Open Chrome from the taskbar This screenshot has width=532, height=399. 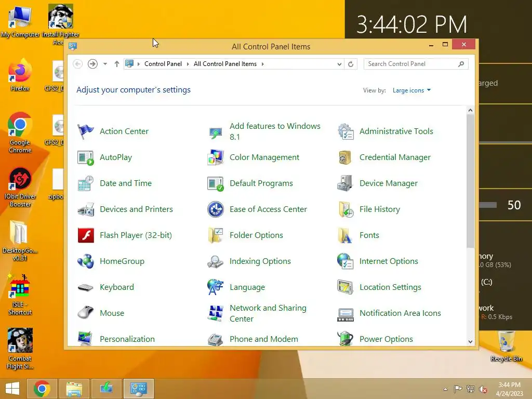coord(42,389)
